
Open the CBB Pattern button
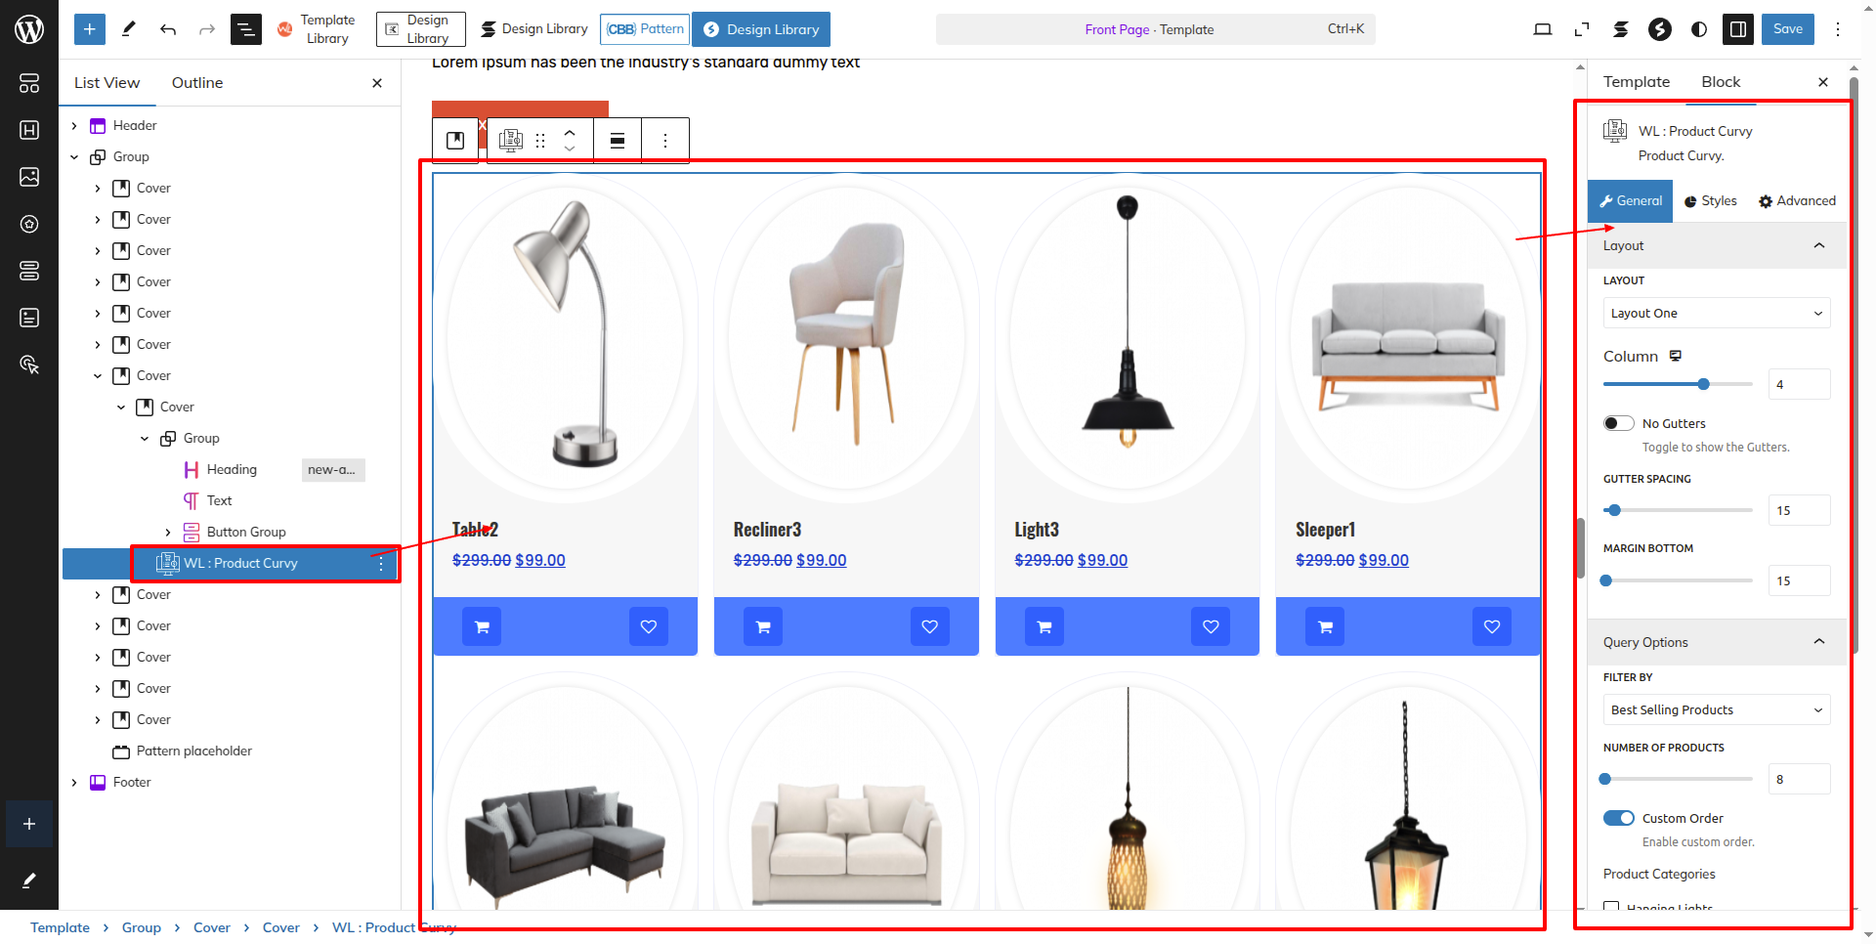click(645, 29)
